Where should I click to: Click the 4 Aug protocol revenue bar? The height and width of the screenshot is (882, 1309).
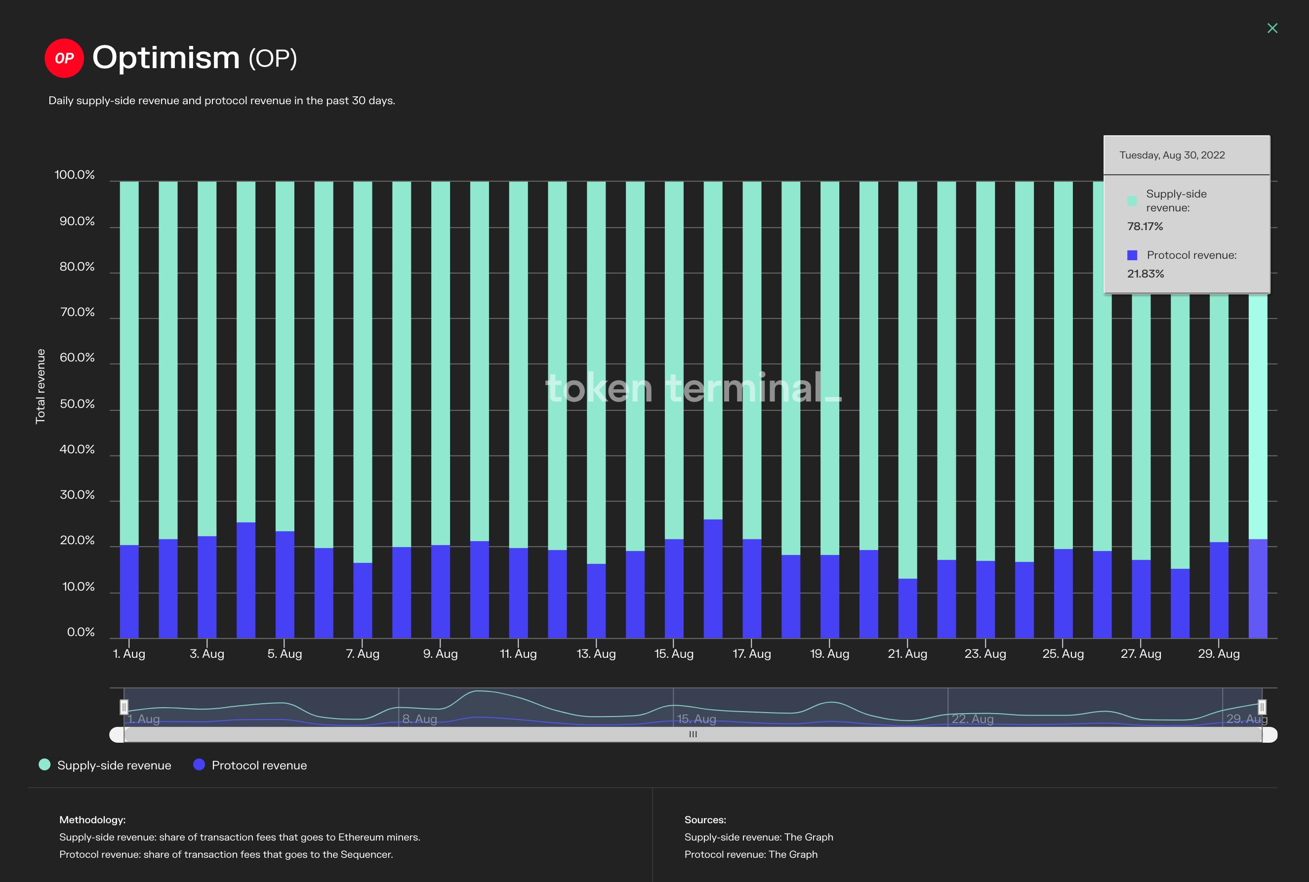tap(246, 580)
